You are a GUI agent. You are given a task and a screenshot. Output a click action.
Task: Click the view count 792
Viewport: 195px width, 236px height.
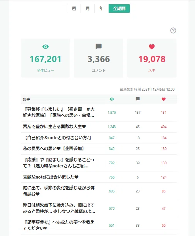(x=112, y=163)
